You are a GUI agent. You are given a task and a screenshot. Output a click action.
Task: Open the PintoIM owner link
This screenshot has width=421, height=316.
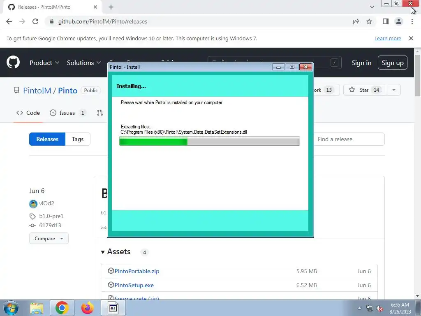point(37,91)
